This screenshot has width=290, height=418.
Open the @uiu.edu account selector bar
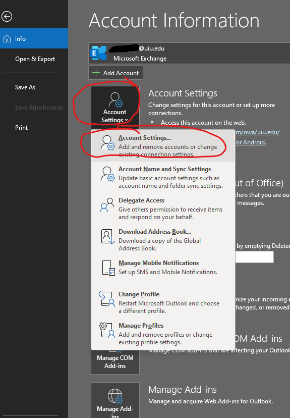(x=189, y=53)
